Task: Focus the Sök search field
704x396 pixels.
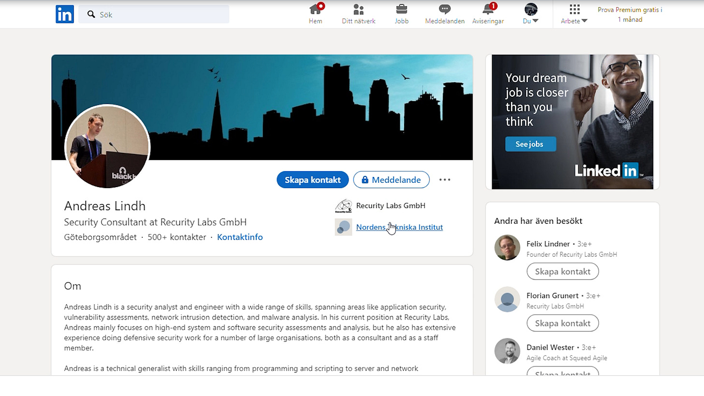Action: tap(154, 15)
